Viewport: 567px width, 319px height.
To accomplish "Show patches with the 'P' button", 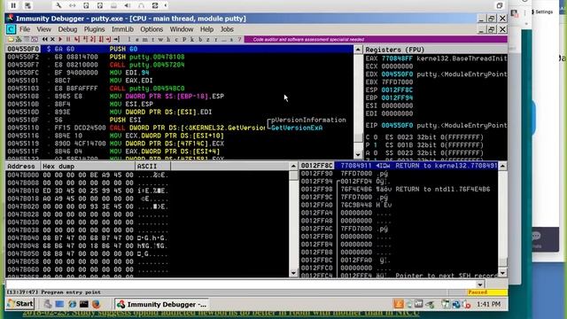I will coord(184,39).
